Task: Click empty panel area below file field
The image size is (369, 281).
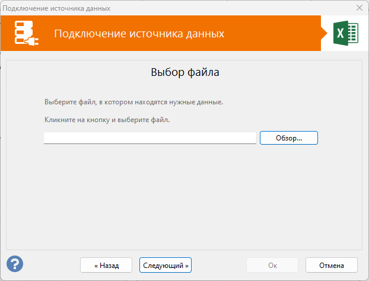Action: (184, 196)
